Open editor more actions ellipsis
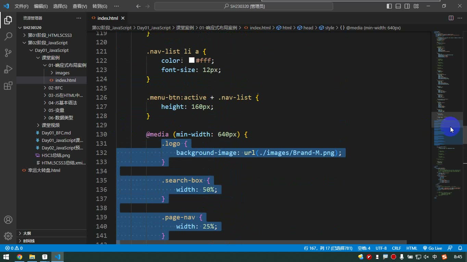467x262 pixels. click(460, 18)
